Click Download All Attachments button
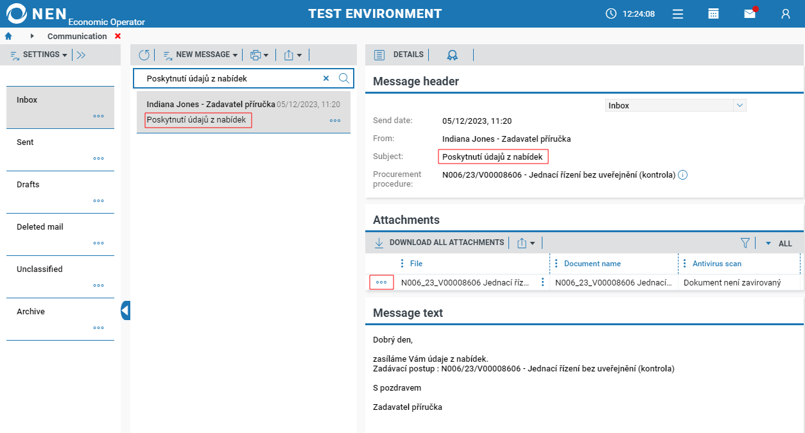This screenshot has height=433, width=805. pyautogui.click(x=440, y=242)
